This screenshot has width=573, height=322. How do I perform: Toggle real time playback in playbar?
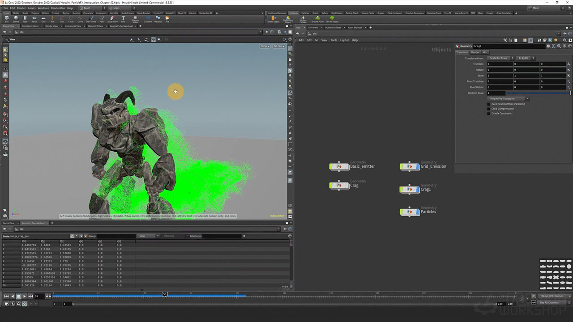[x=25, y=304]
